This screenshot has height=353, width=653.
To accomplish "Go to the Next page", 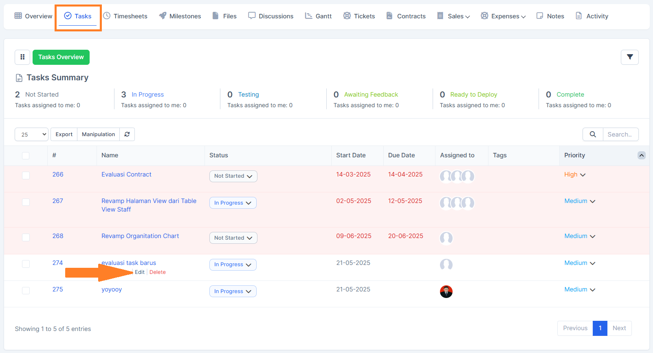I will pos(619,328).
